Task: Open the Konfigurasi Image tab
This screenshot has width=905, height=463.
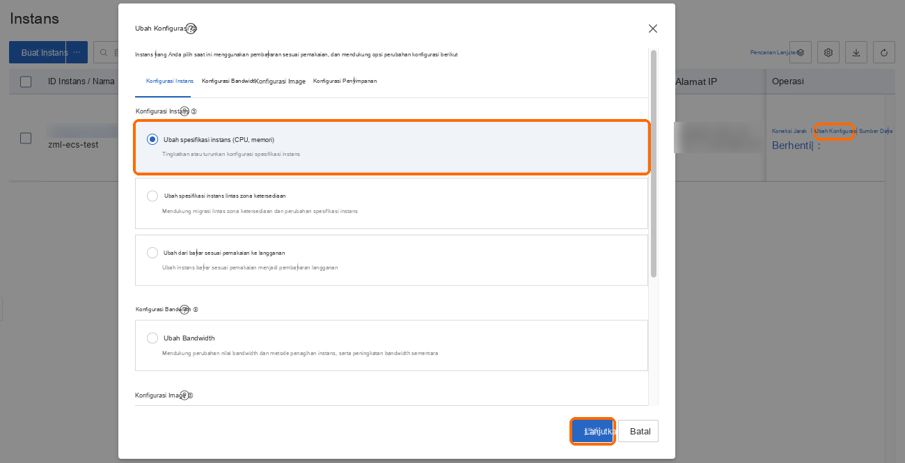Action: (281, 81)
